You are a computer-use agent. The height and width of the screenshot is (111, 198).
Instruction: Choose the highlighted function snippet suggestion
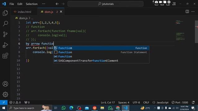tap(101, 48)
